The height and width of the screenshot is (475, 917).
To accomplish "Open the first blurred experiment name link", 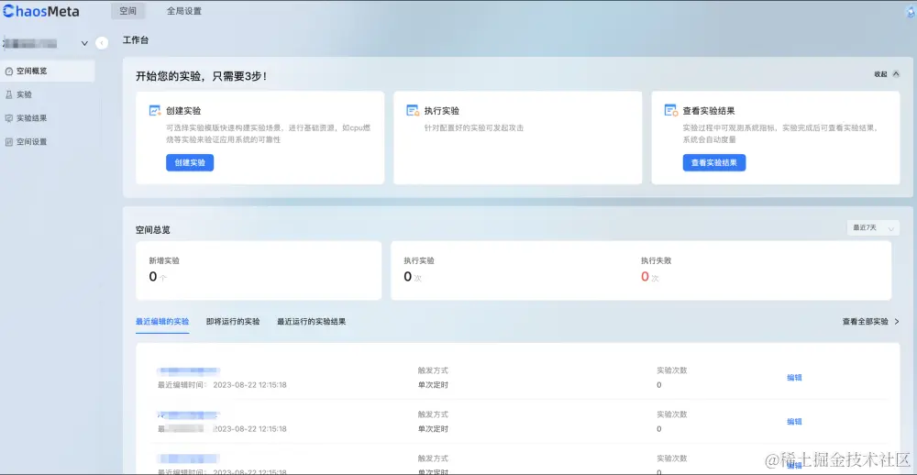I will 188,370.
